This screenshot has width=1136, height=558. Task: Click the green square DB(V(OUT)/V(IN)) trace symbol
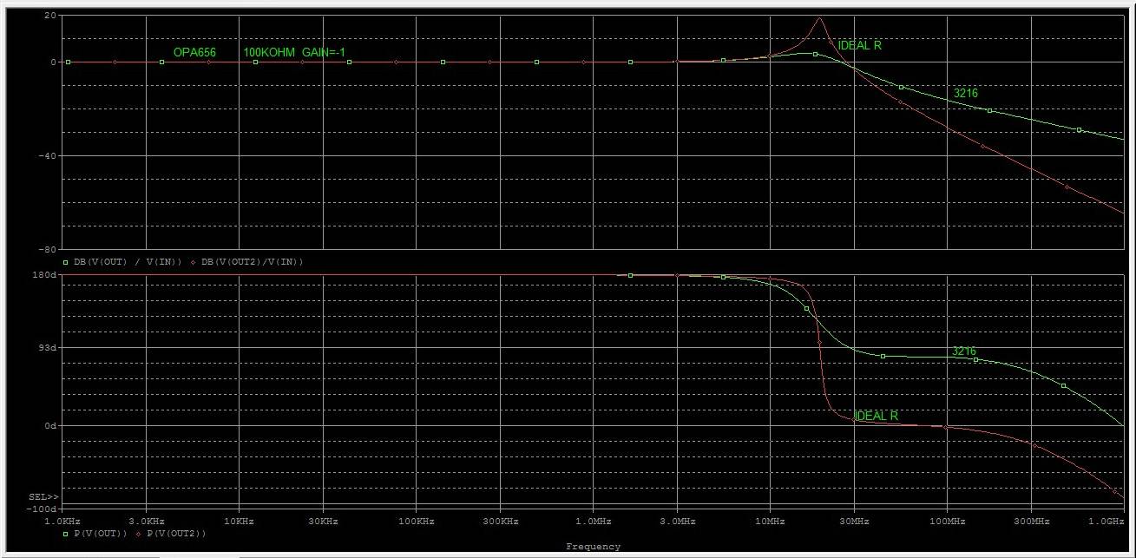[x=66, y=261]
